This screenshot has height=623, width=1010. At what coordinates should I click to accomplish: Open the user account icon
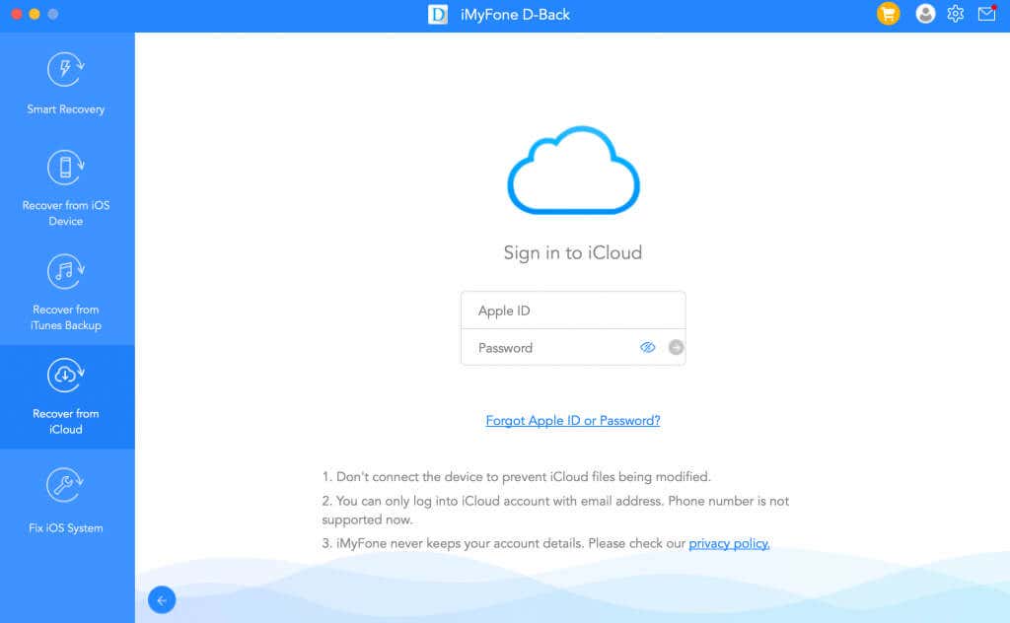[925, 14]
